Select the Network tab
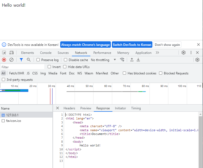Screen dimensions: 203x168 point(81,53)
